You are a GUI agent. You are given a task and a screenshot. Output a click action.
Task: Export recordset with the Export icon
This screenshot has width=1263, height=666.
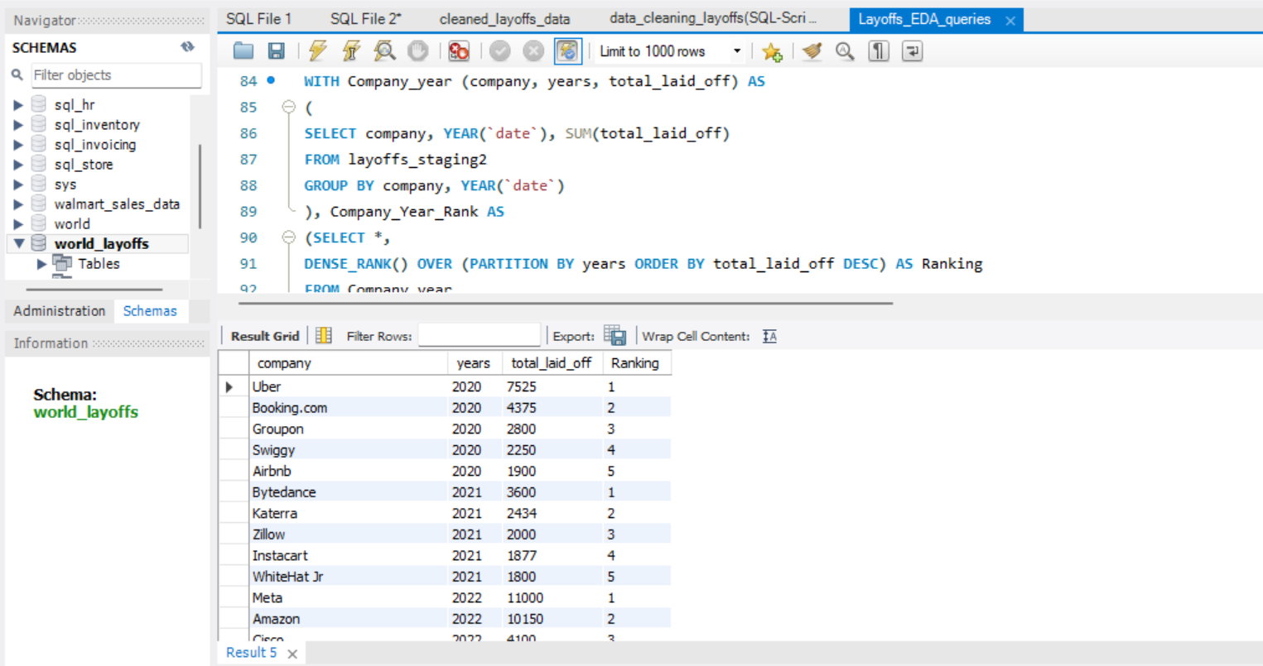pos(615,336)
